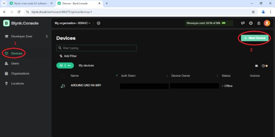Click the Actions column header
275x137 pixels.
255,76
